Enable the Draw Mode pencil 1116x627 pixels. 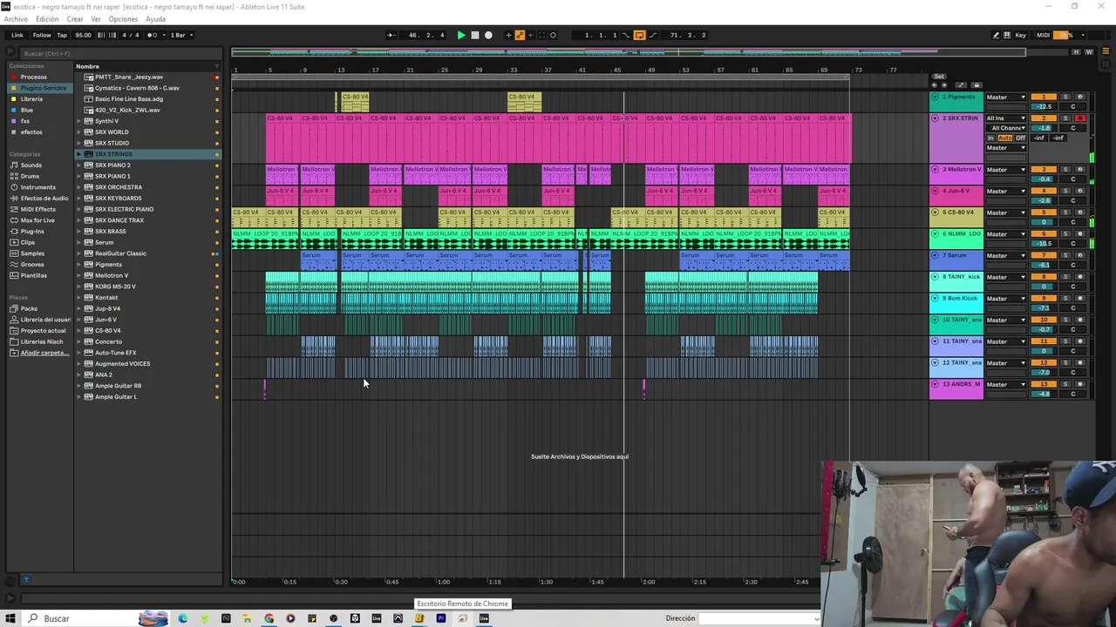[997, 35]
